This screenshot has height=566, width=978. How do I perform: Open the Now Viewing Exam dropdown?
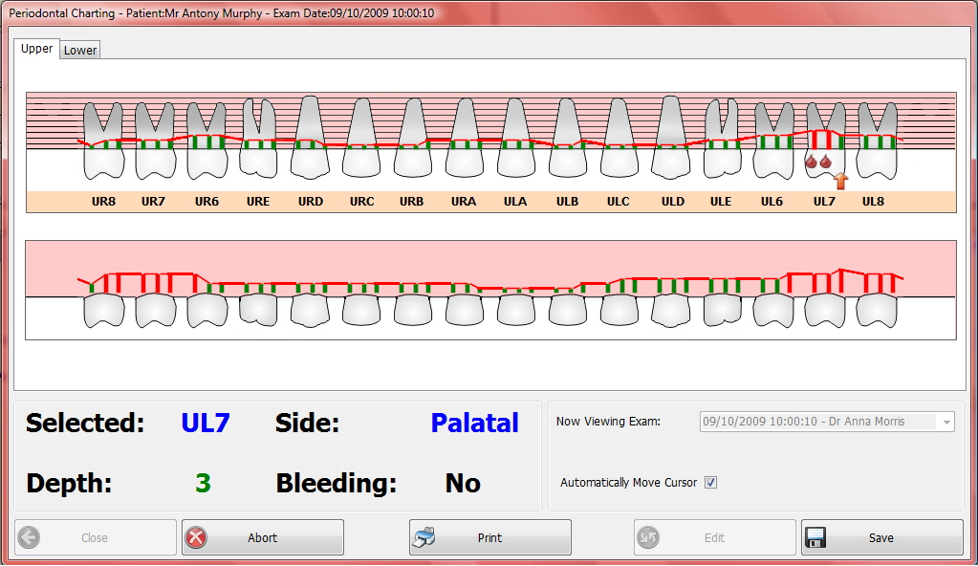point(945,422)
